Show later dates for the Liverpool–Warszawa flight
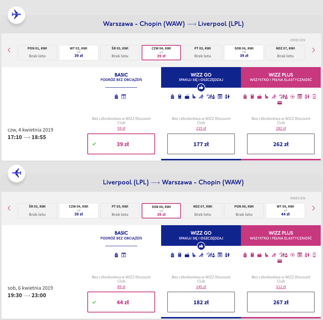 [x=314, y=208]
